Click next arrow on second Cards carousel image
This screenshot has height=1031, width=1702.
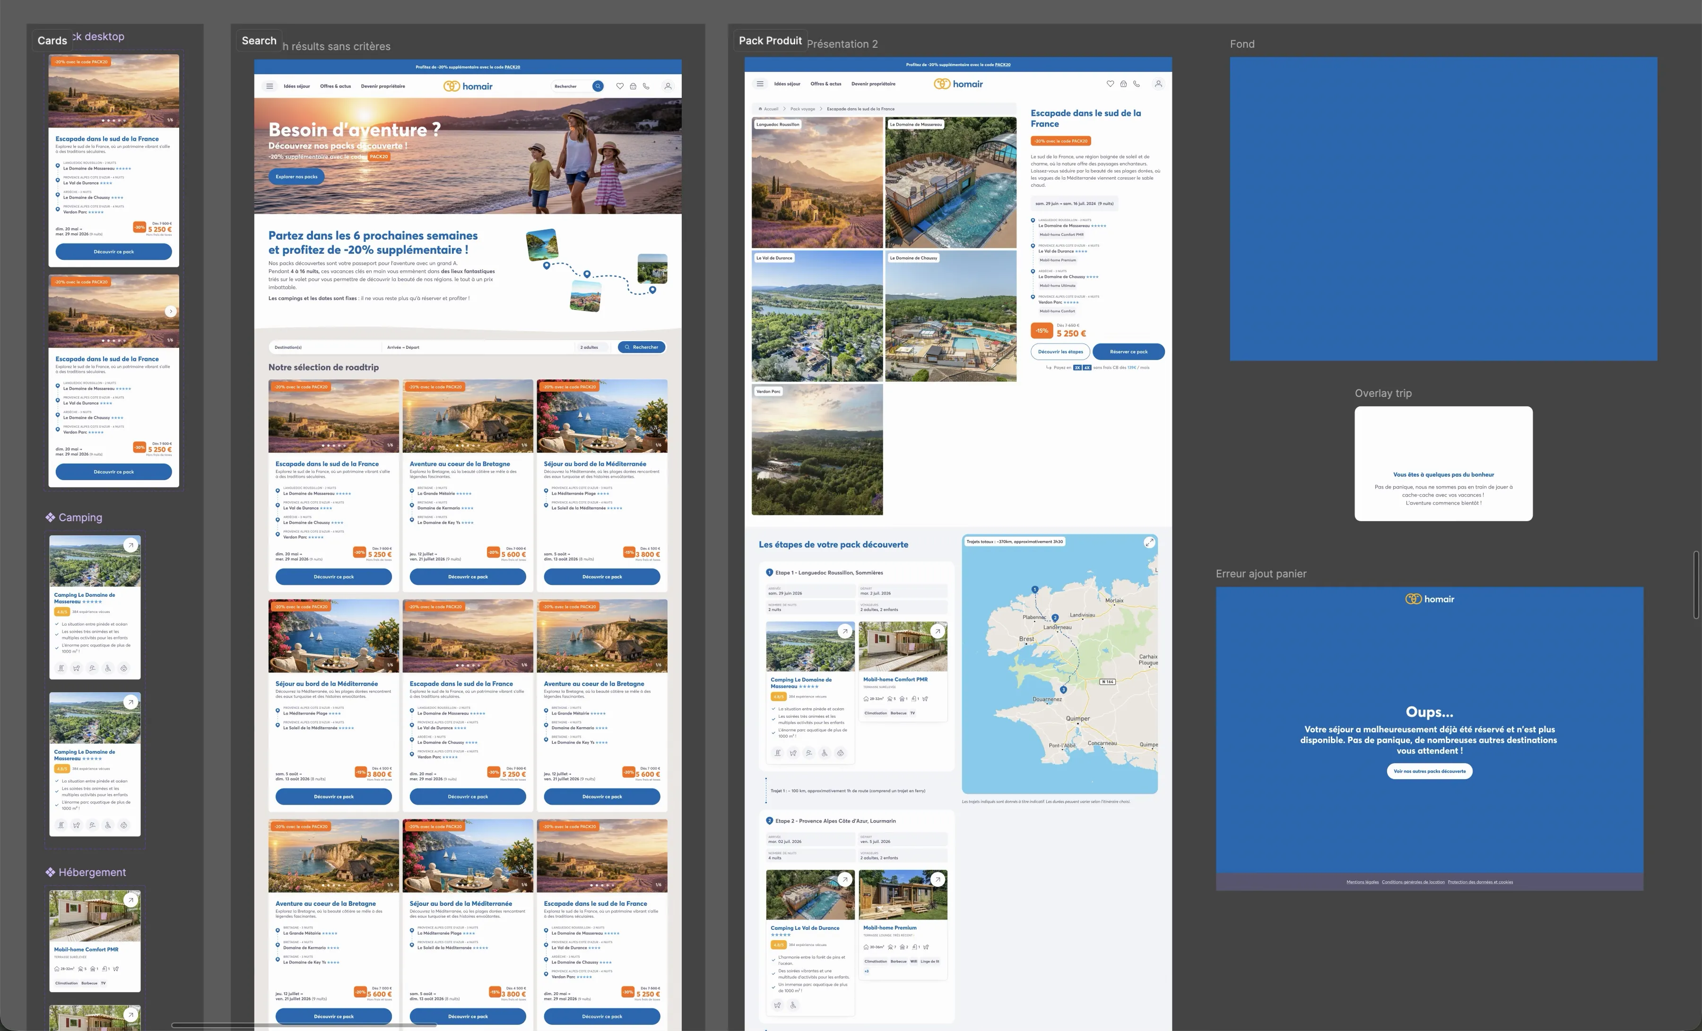click(171, 311)
